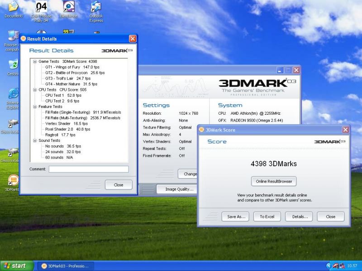The image size is (362, 271).
Task: Collapse the Feature Tests tree node
Action: click(x=35, y=107)
